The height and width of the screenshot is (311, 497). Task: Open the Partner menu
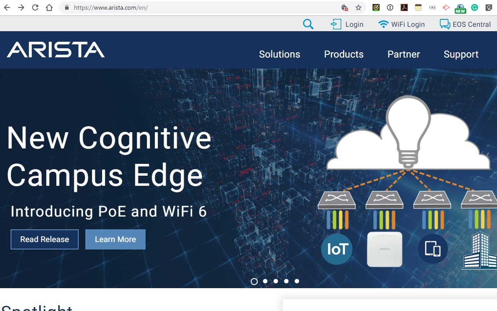point(403,54)
